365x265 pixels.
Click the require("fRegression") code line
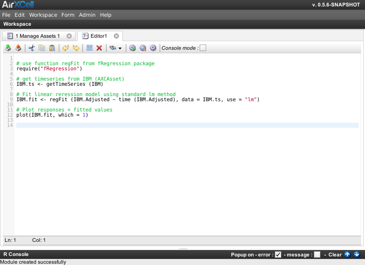[49, 69]
